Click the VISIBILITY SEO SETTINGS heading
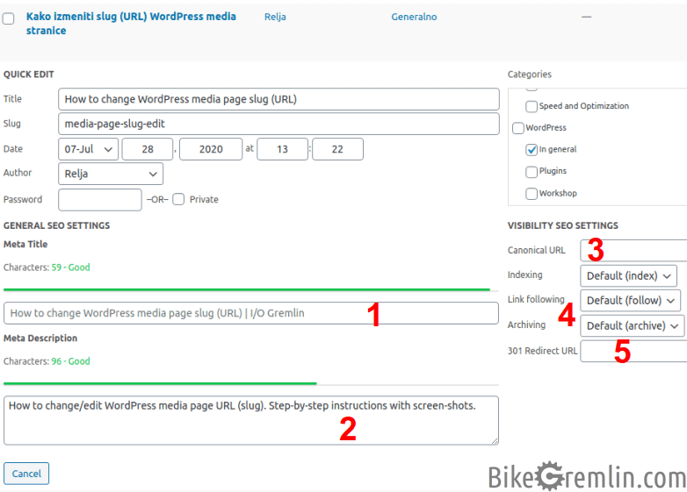This screenshot has width=687, height=492. coord(562,225)
